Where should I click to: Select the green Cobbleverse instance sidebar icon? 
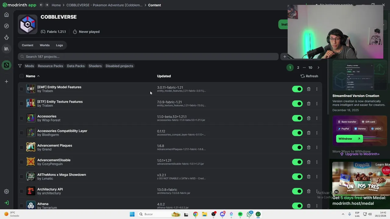pos(6,65)
